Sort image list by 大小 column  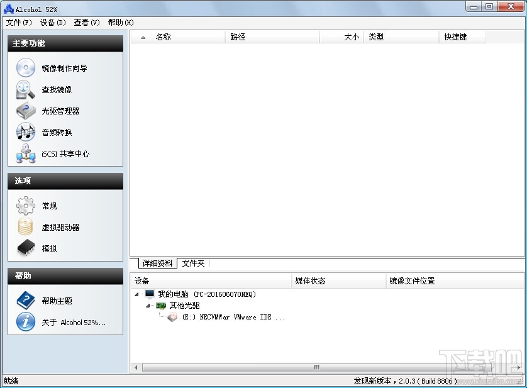click(x=341, y=37)
